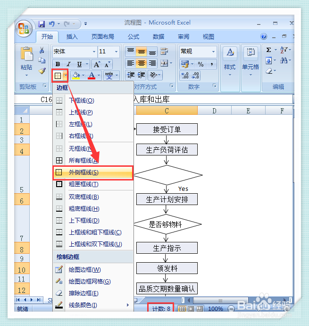Apply the red font color A

[92, 75]
